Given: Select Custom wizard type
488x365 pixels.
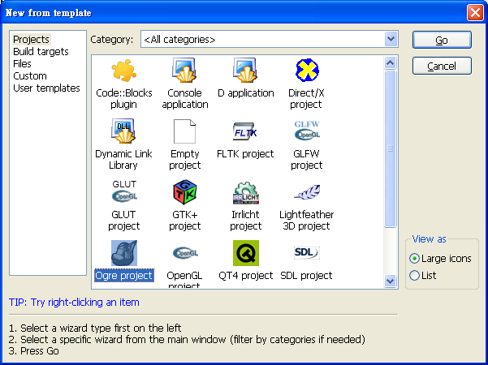Looking at the screenshot, I should (30, 76).
